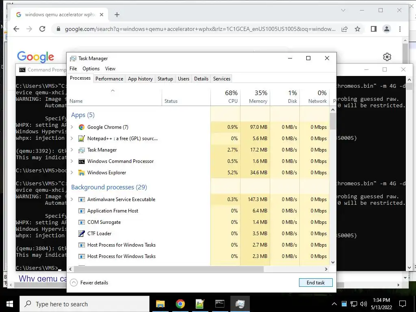Switch to the Details tab

point(201,79)
